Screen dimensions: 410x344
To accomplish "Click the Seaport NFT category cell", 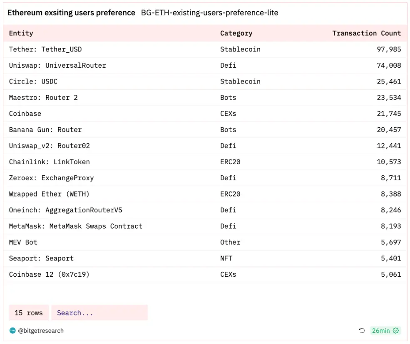I will (226, 258).
